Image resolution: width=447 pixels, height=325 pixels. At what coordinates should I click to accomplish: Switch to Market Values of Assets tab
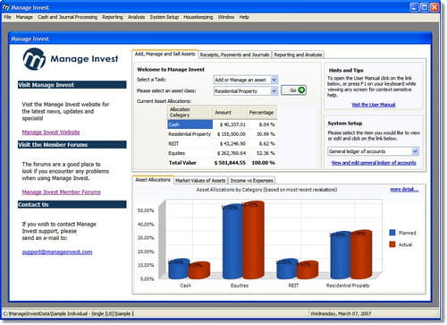200,181
